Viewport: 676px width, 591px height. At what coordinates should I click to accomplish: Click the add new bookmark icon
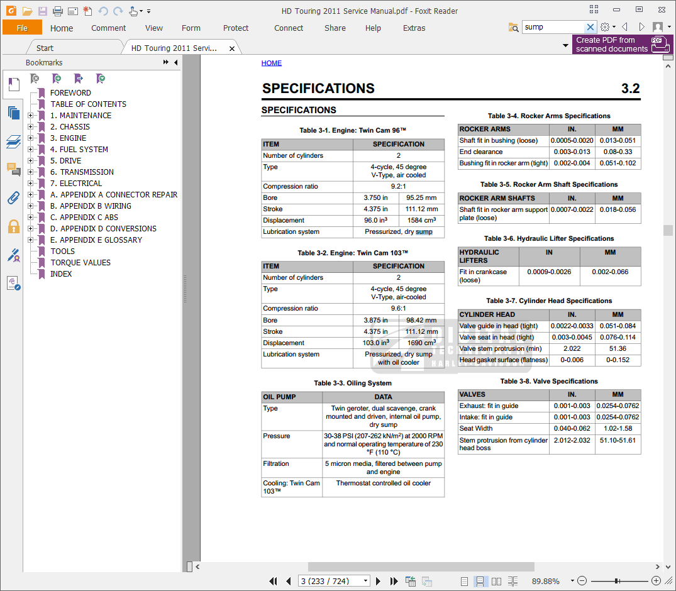(57, 79)
